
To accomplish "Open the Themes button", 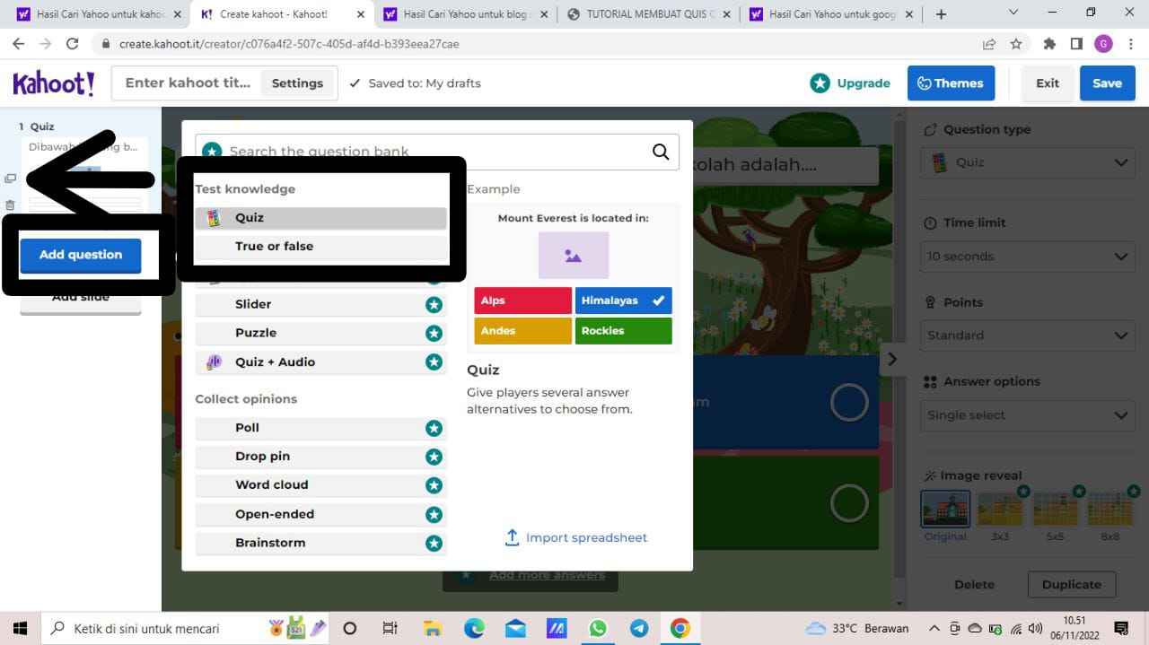I will click(x=951, y=83).
